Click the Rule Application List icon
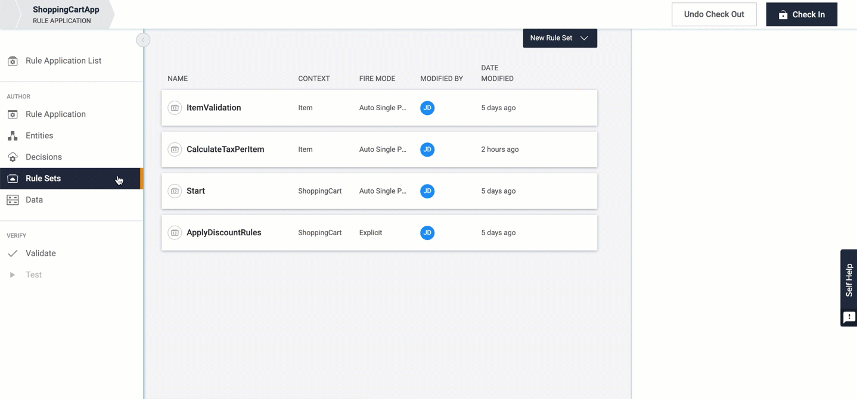 tap(13, 61)
